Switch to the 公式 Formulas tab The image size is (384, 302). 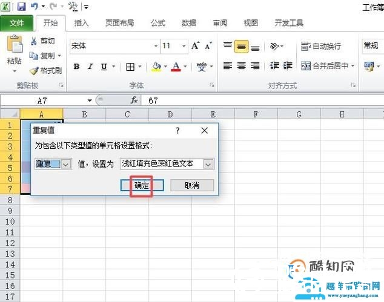click(x=158, y=23)
